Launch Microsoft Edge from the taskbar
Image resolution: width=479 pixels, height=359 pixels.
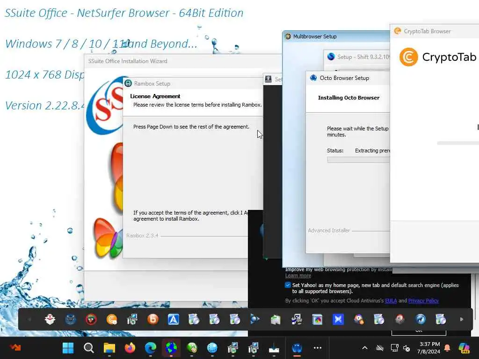[150, 348]
